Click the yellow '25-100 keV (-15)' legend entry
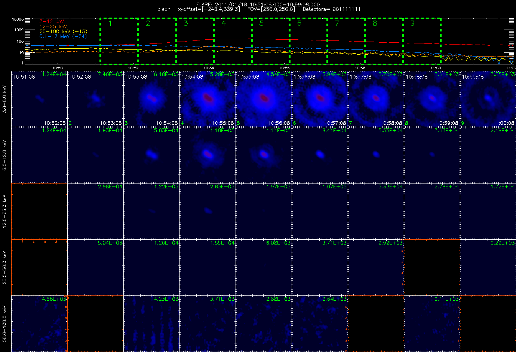 pos(63,31)
